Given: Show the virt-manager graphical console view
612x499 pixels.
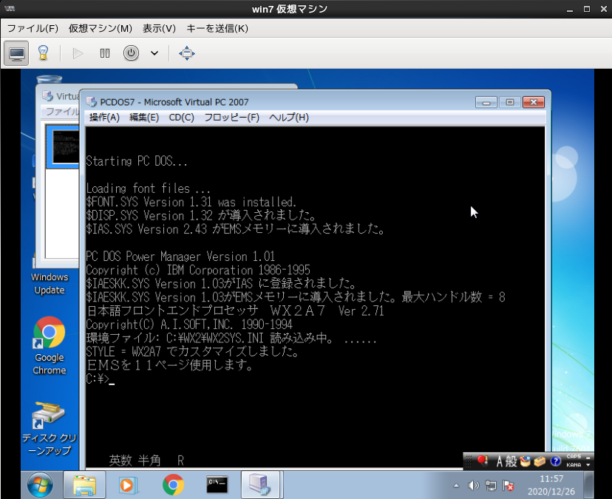Looking at the screenshot, I should point(17,53).
